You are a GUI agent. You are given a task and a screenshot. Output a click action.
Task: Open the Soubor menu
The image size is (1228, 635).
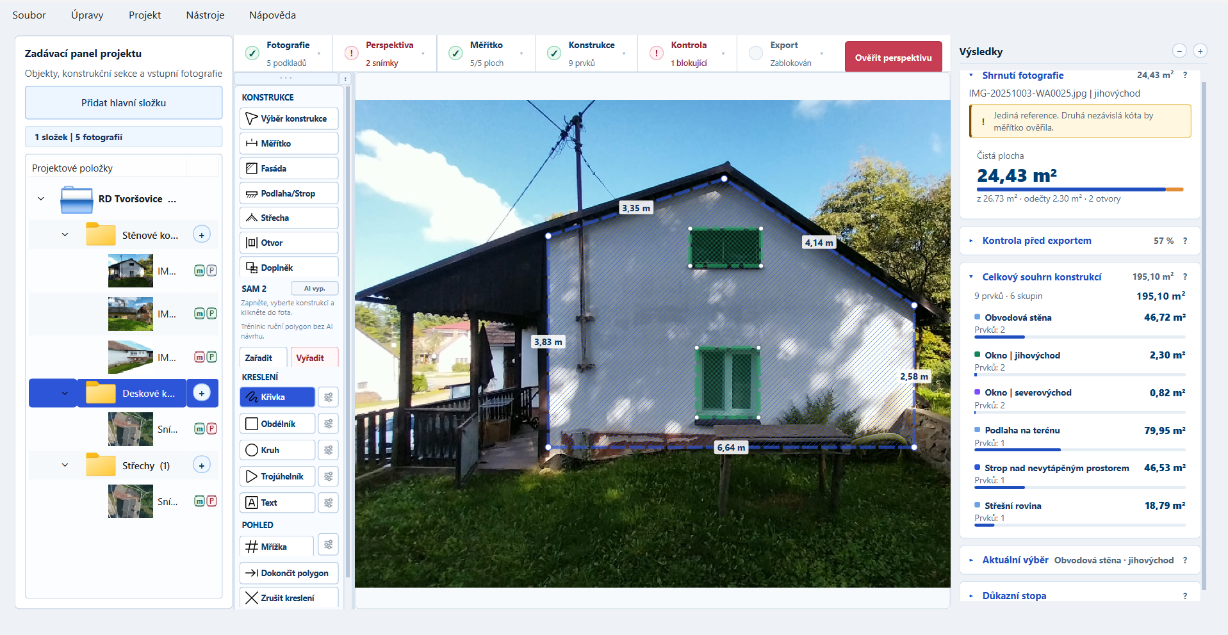pos(29,15)
